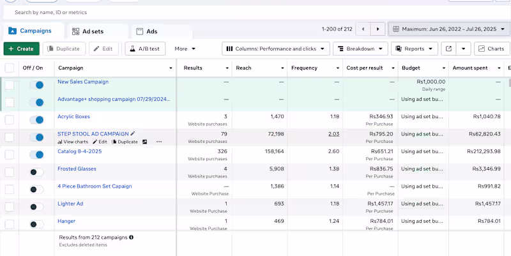Screen dimensions: 511x256
Task: Click the info icon beside results summary
Action: (x=132, y=237)
